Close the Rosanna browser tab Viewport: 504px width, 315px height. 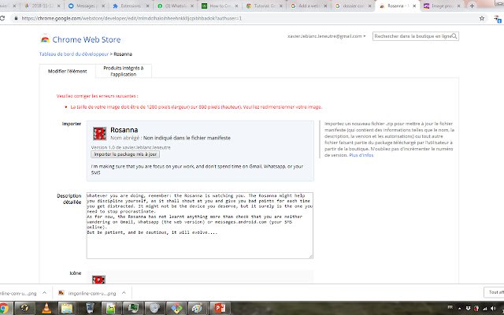point(414,6)
